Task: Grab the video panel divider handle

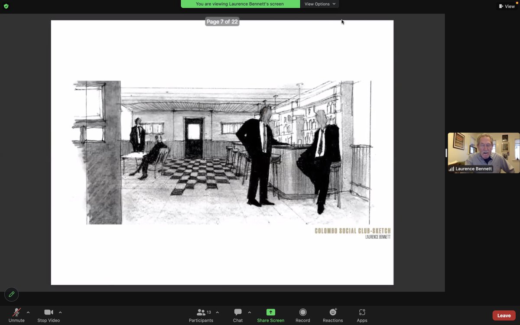Action: coord(446,153)
